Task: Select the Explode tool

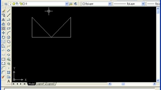Action: point(3,77)
